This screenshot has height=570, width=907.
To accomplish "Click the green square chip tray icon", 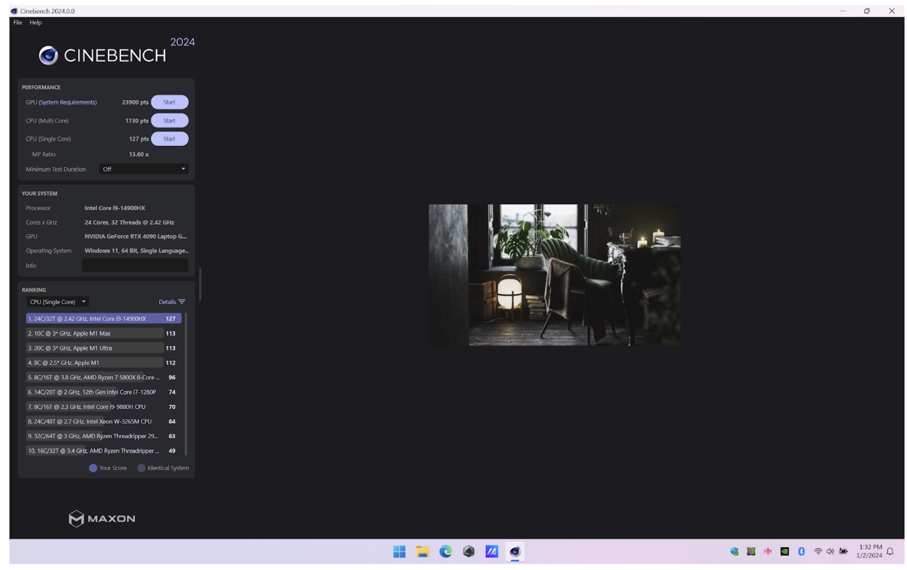I will point(751,551).
